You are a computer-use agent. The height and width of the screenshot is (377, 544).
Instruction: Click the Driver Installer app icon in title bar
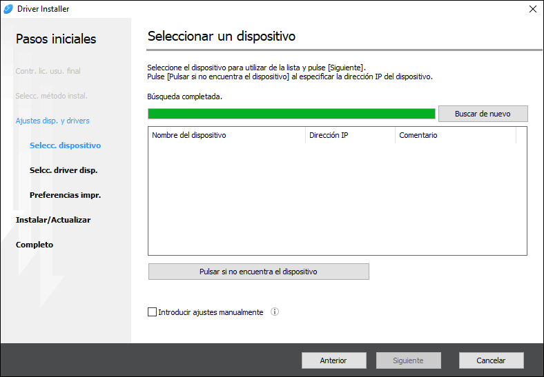[8, 9]
